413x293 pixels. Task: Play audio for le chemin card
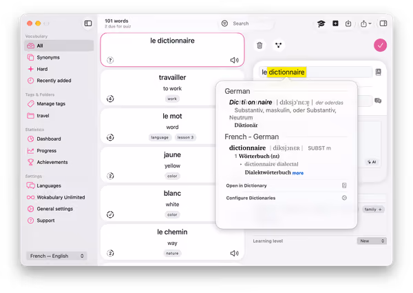pos(234,253)
